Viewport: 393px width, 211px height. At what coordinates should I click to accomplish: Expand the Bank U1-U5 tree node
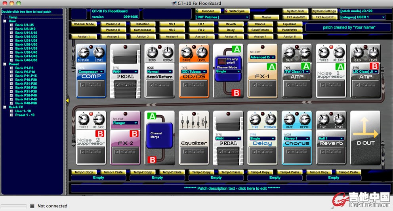[11, 25]
